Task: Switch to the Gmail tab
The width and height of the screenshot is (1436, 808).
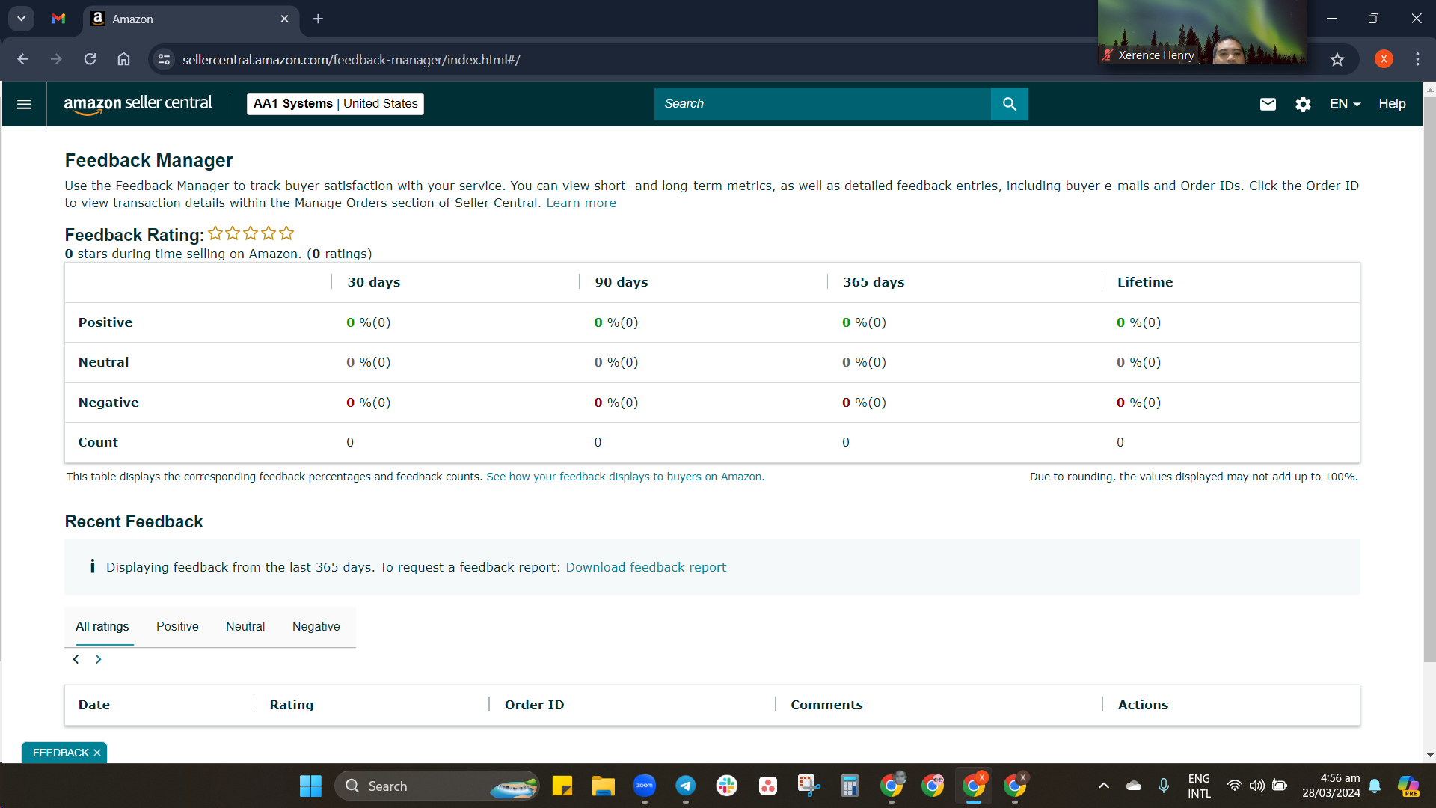Action: (58, 19)
